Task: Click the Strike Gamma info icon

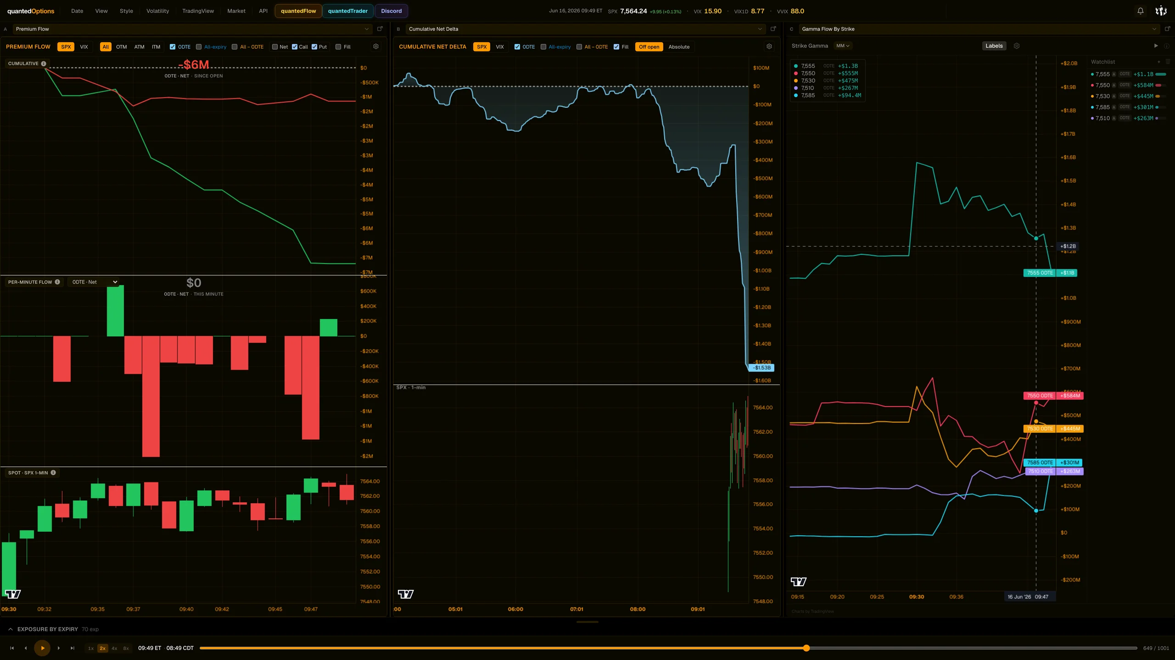Action: 1166,46
